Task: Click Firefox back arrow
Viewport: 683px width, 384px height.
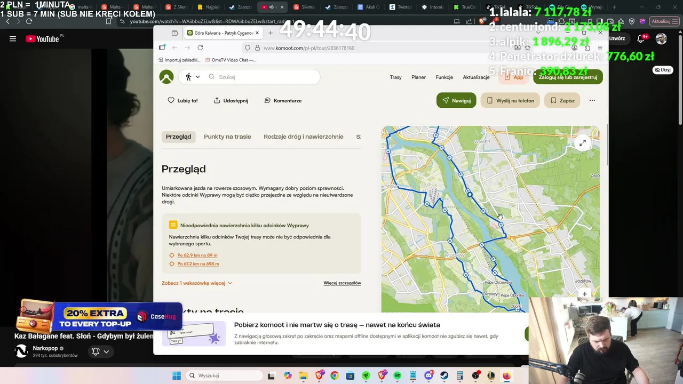Action: pyautogui.click(x=174, y=47)
